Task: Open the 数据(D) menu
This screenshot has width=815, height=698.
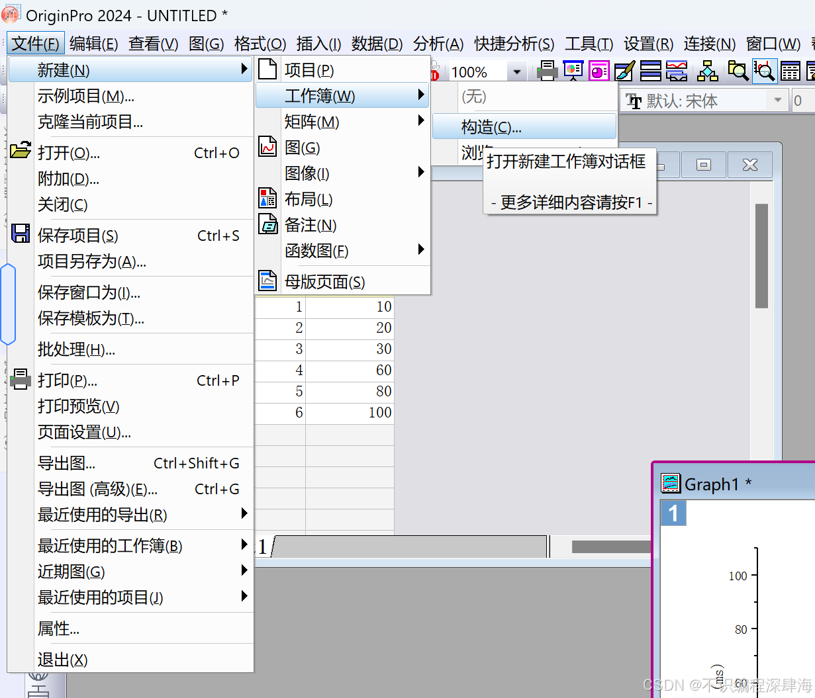Action: pyautogui.click(x=377, y=44)
